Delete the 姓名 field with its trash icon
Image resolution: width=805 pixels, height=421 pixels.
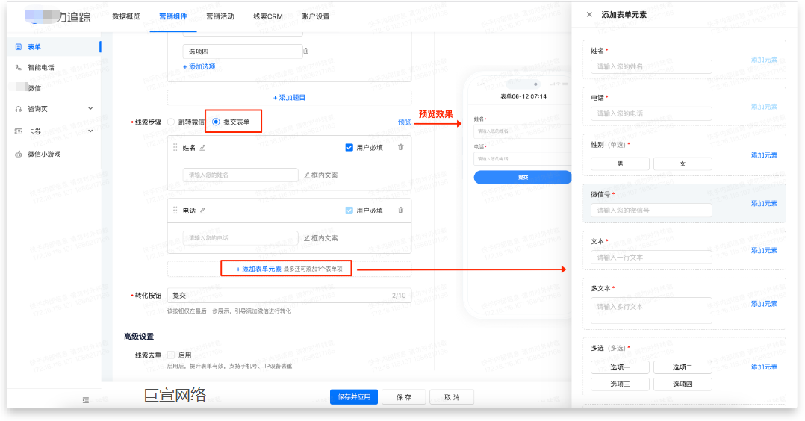[x=401, y=147]
